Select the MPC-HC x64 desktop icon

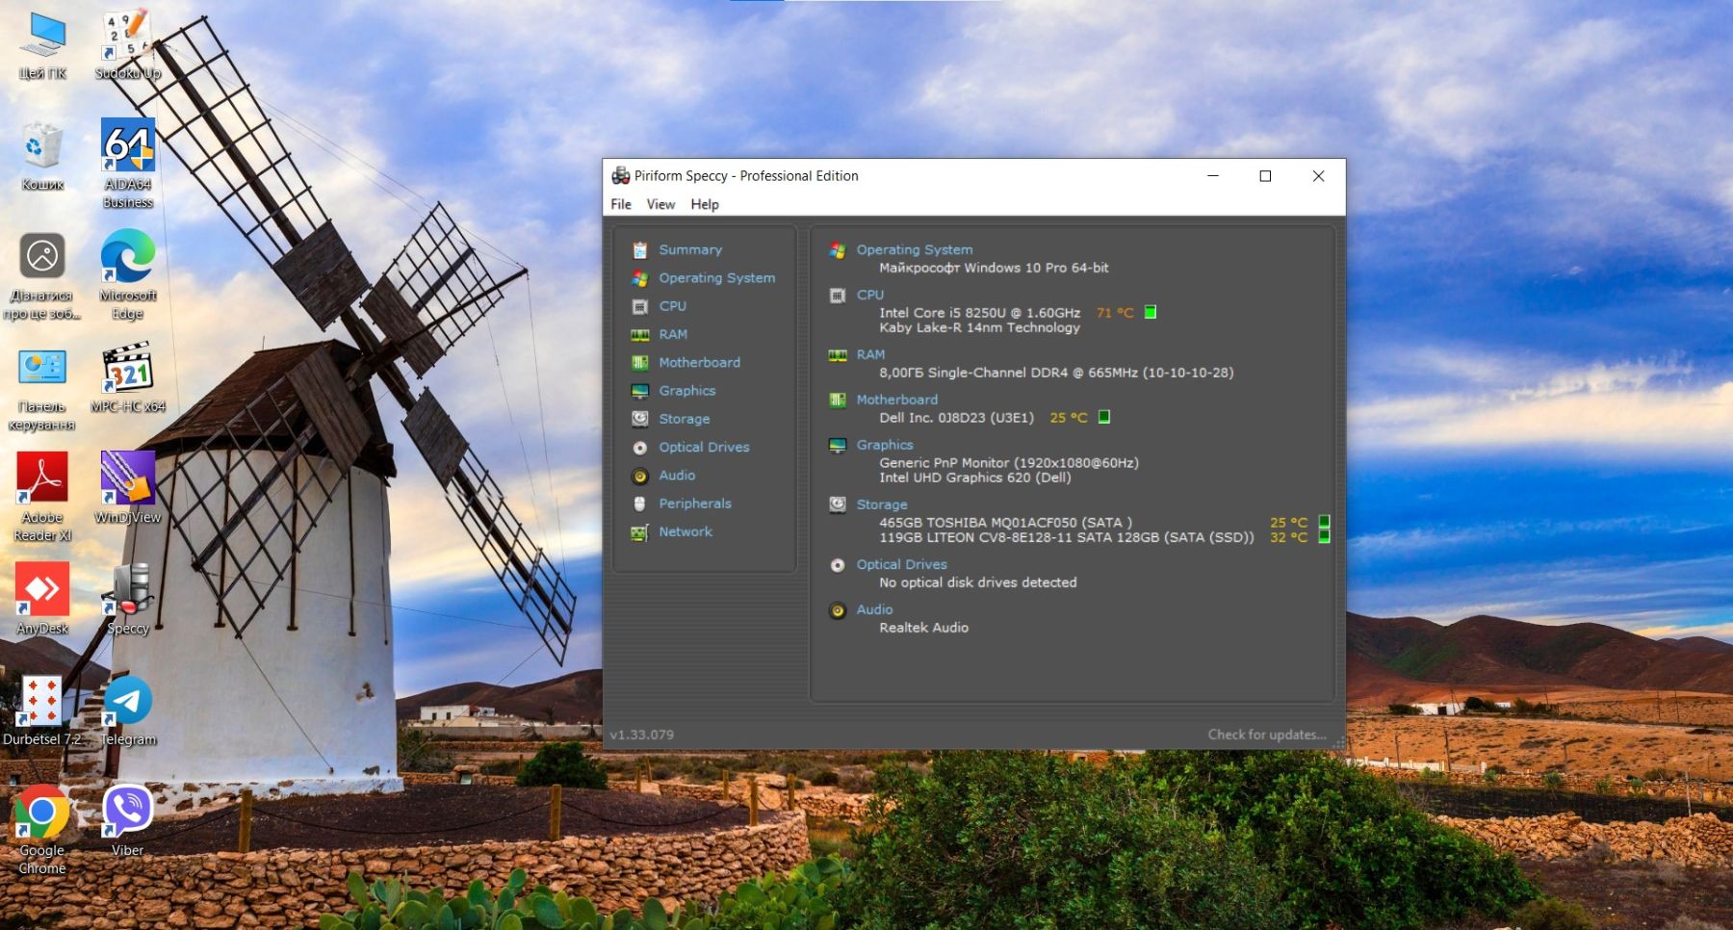tap(128, 376)
